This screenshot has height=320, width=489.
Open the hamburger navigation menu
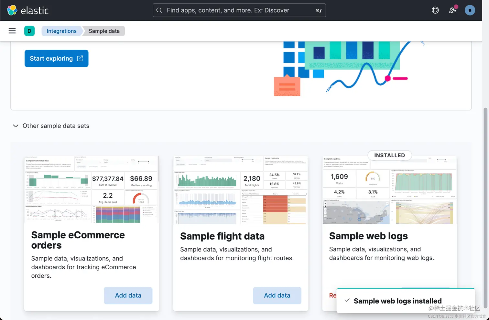12,31
